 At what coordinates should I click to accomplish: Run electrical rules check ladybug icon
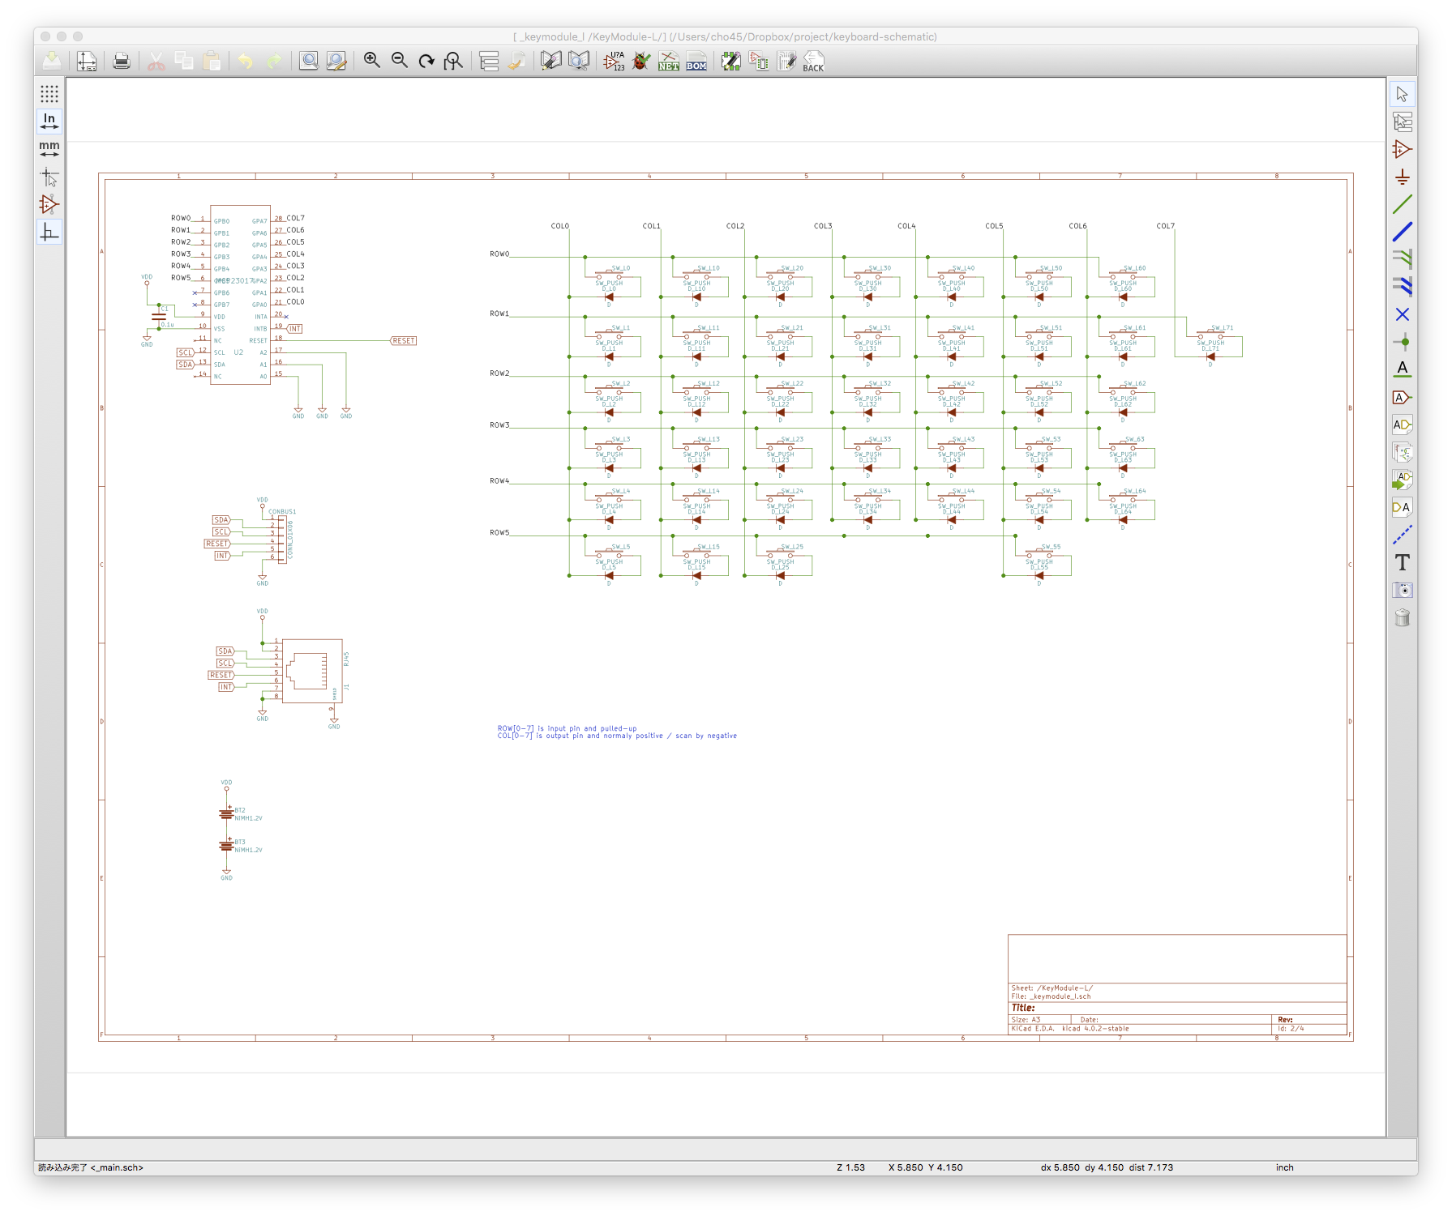point(641,62)
